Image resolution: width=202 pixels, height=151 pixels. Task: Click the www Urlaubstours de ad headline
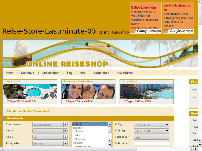pos(177,7)
